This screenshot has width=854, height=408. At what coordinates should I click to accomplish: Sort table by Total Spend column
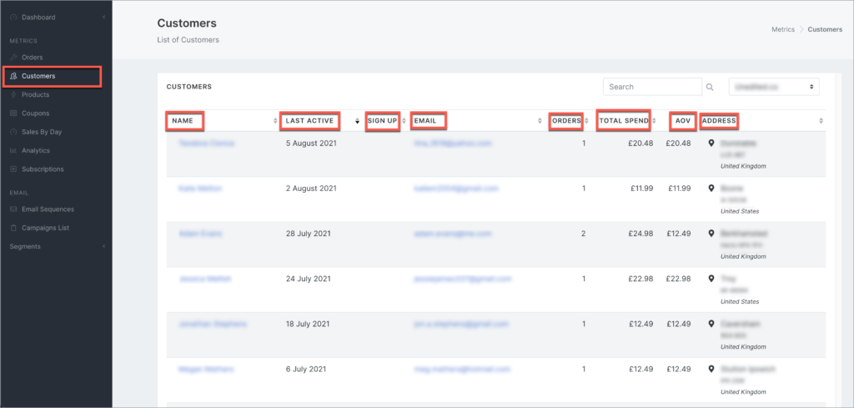tap(623, 121)
